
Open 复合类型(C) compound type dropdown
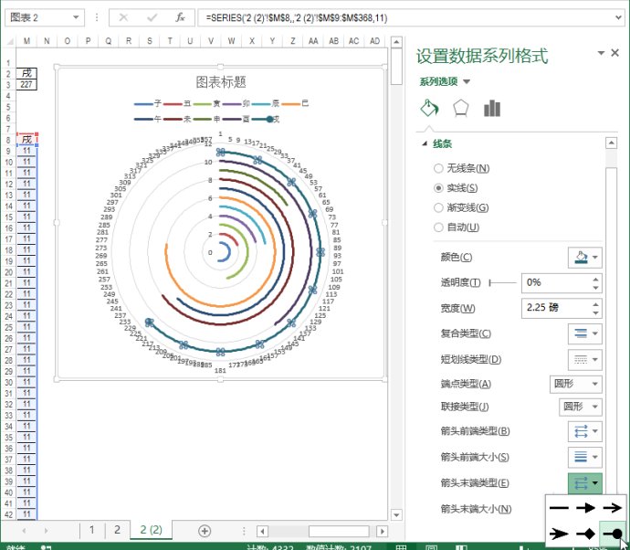tap(585, 333)
